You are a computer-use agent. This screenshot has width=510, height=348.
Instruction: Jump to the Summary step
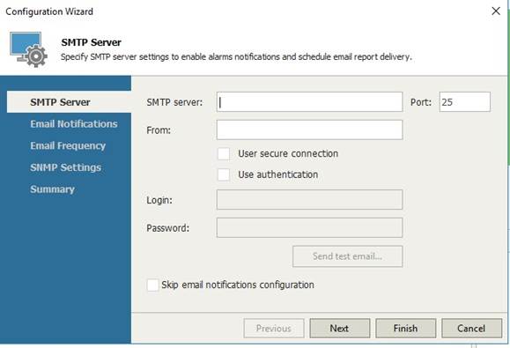(52, 189)
